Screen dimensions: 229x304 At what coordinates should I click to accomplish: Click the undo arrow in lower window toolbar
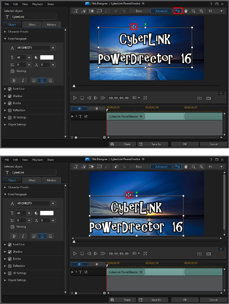[116, 167]
